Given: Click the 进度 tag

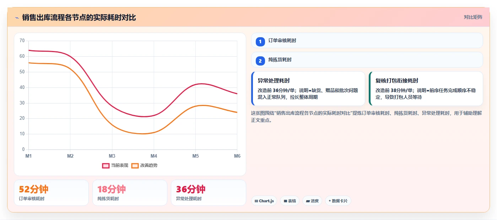Looking at the screenshot, I should click(312, 201).
